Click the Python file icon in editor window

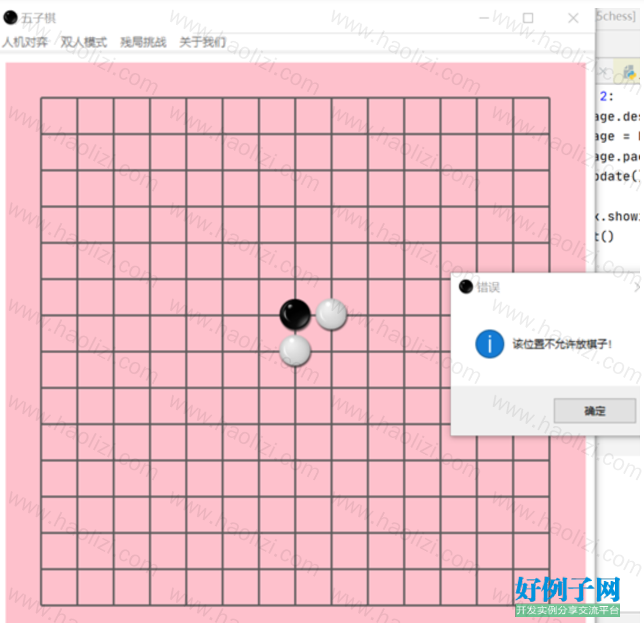628,73
